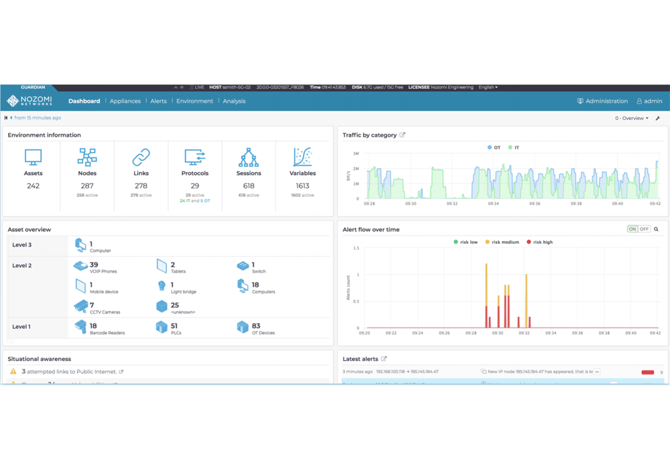
Task: Select the unknown assets cube icon
Action: click(x=161, y=307)
